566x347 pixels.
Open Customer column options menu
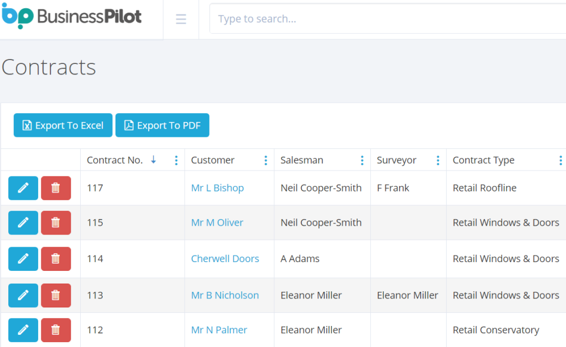[x=266, y=161]
